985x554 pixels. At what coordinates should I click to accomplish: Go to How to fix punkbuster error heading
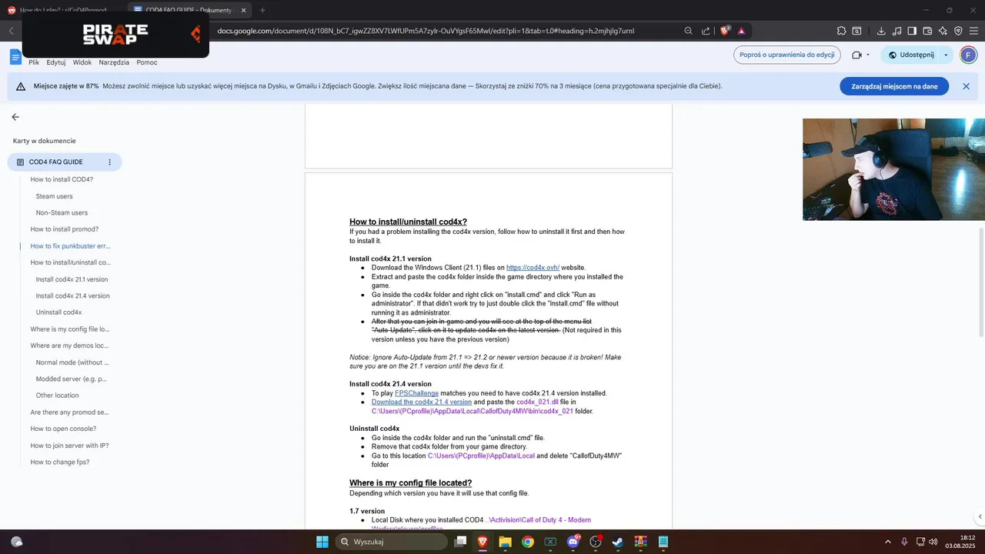pyautogui.click(x=70, y=246)
